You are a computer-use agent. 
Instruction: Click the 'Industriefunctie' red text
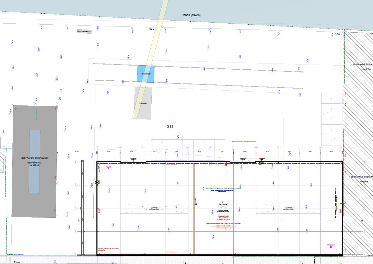[223, 216]
